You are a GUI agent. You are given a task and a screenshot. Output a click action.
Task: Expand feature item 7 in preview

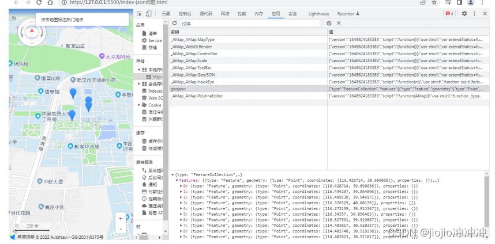181,226
